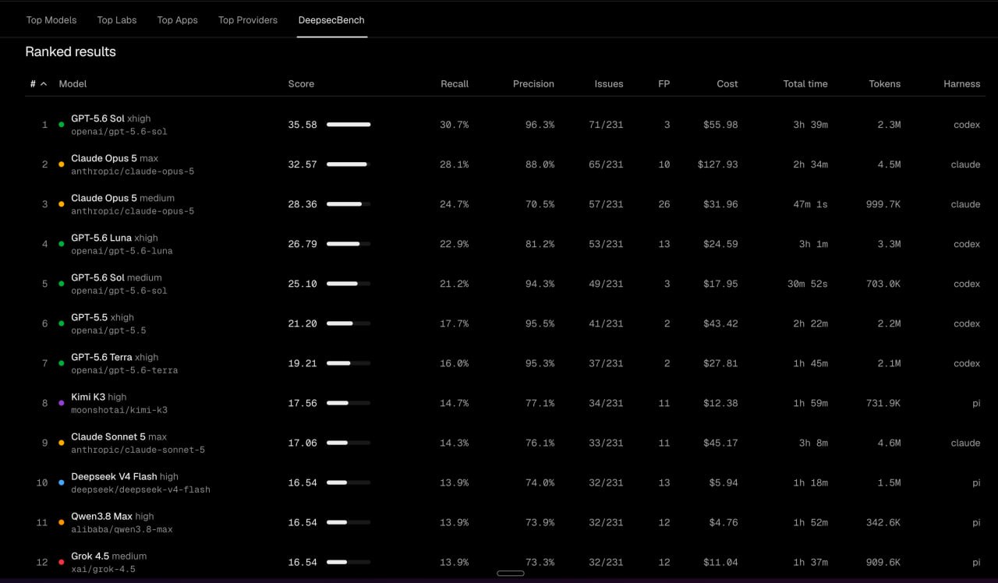
Task: Click the green dot beside GPT-5.5 xhigh
Action: pyautogui.click(x=62, y=323)
